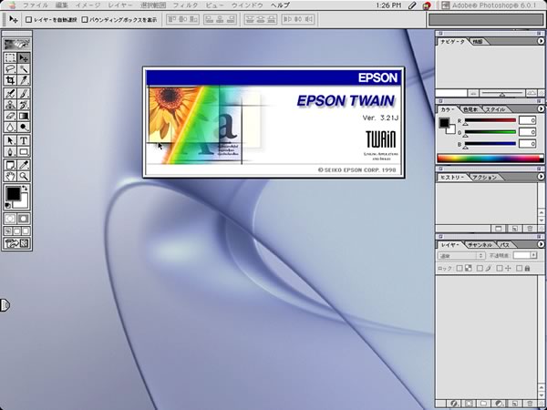
Task: Select the Zoom tool
Action: [x=24, y=176]
